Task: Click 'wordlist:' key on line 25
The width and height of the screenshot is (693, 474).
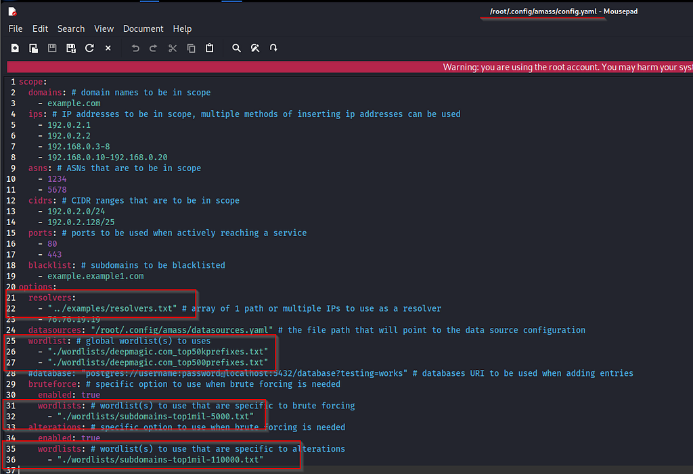Action: coord(49,341)
